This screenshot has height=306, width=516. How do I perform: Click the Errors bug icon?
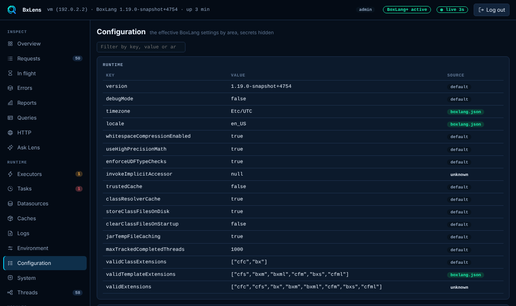10,88
